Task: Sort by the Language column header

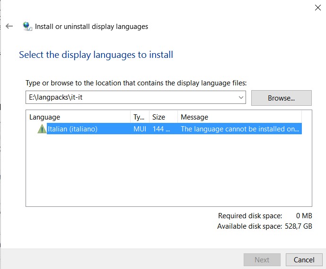Action: click(78, 117)
